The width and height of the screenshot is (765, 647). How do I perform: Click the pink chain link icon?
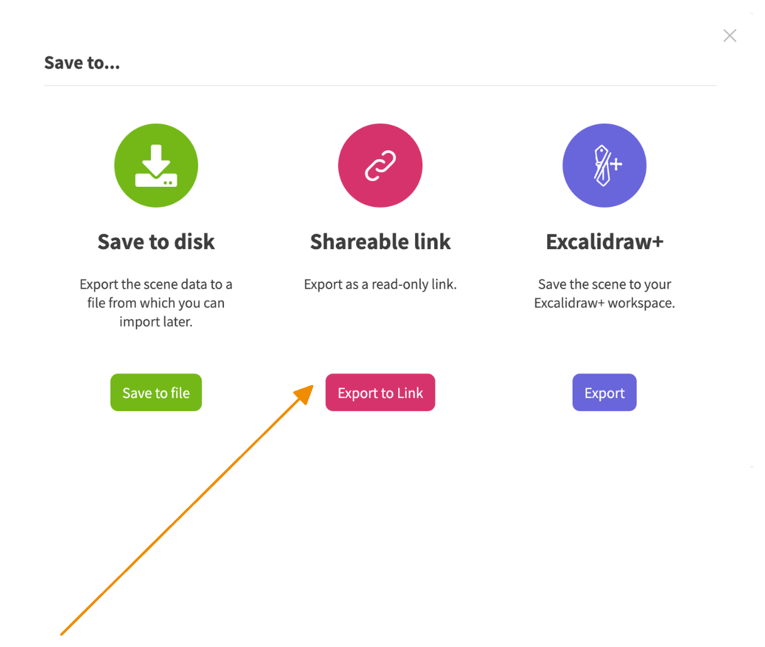click(380, 165)
